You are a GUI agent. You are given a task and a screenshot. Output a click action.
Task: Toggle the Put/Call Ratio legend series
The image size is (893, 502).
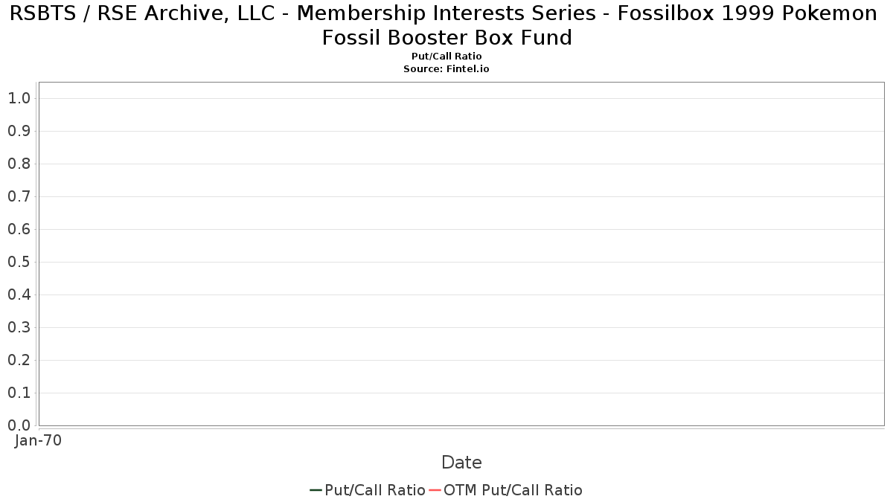374,490
